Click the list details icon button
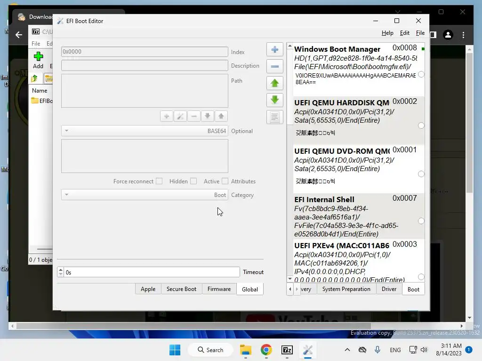The width and height of the screenshot is (482, 361). (275, 117)
